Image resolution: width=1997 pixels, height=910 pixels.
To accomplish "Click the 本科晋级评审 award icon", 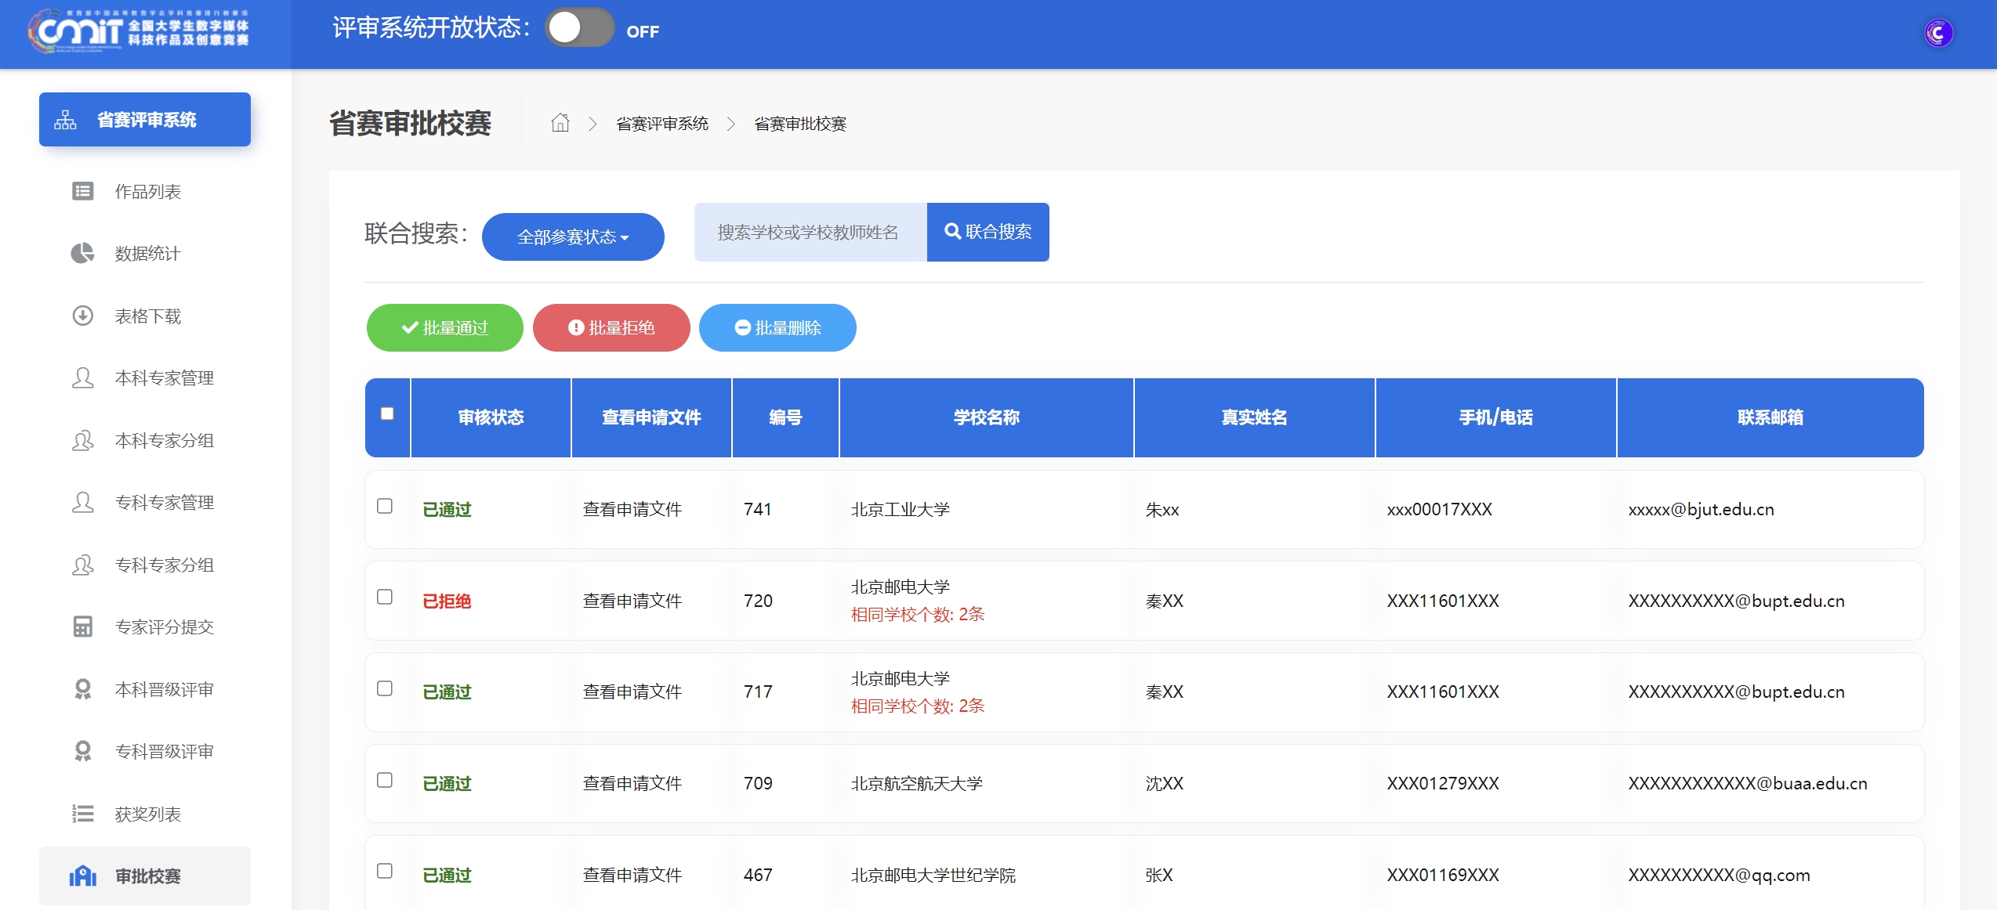I will click(82, 689).
